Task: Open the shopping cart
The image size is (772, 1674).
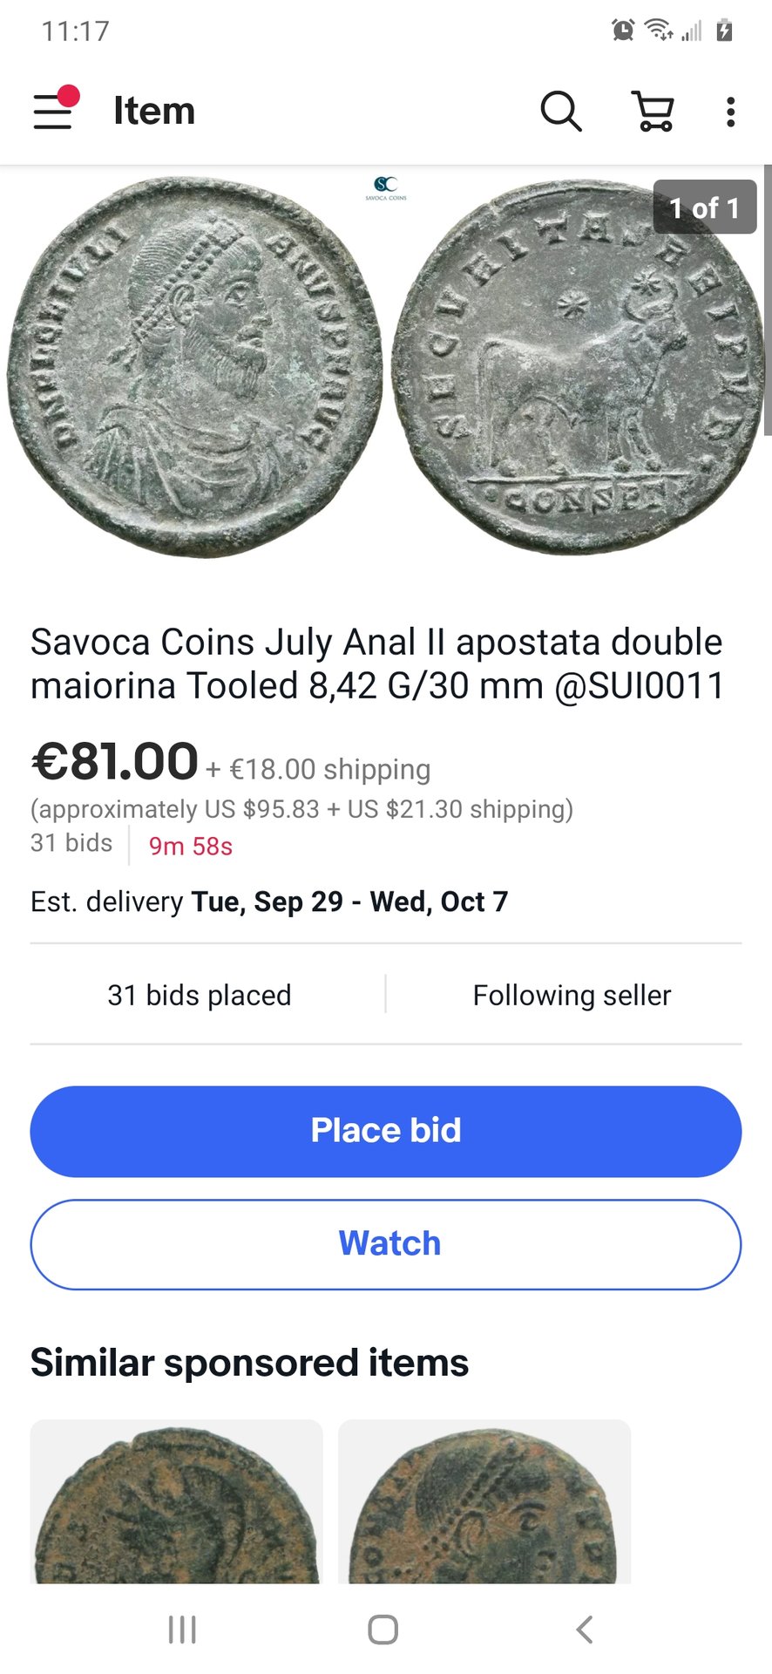Action: coord(653,112)
